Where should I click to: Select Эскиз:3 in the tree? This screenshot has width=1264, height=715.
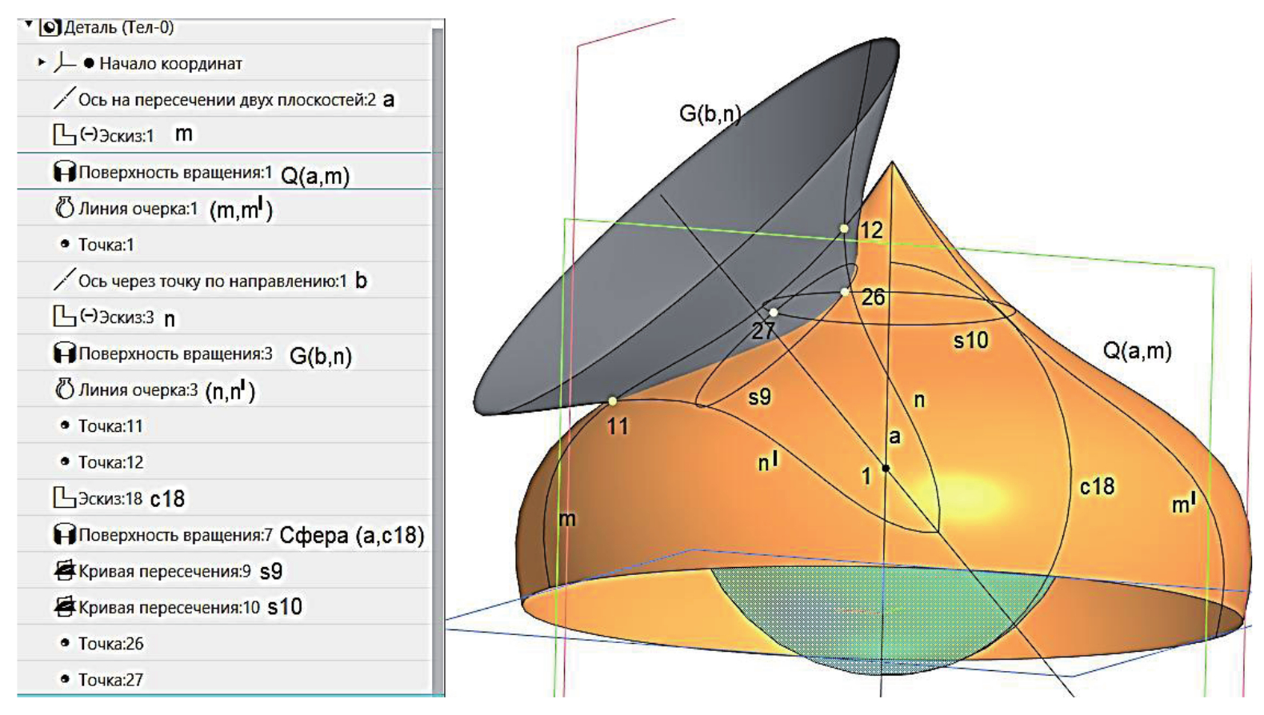(x=126, y=318)
